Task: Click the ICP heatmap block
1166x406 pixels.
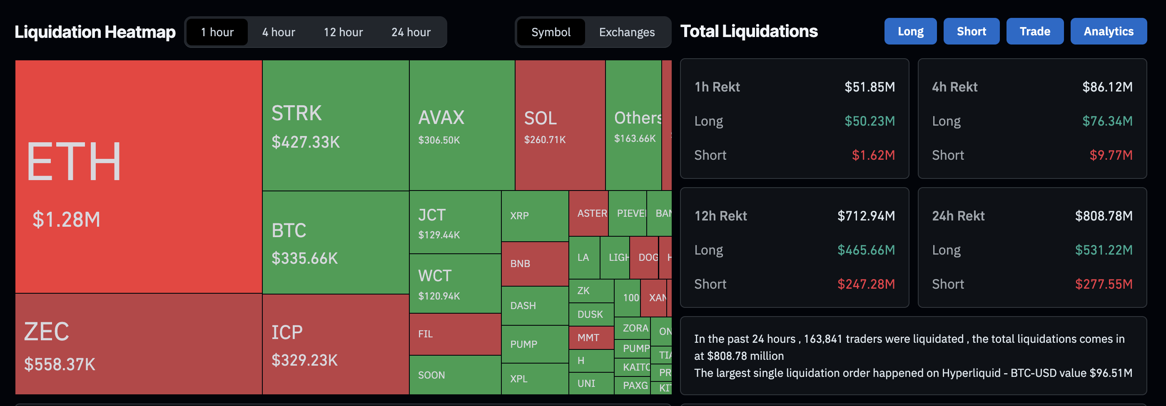Action: tap(335, 344)
